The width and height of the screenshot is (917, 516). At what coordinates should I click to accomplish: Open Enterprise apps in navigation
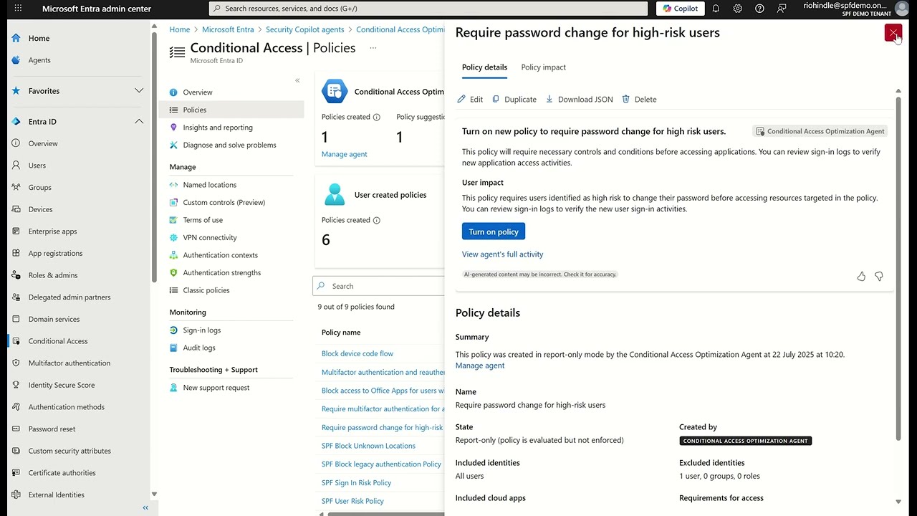[x=52, y=231]
